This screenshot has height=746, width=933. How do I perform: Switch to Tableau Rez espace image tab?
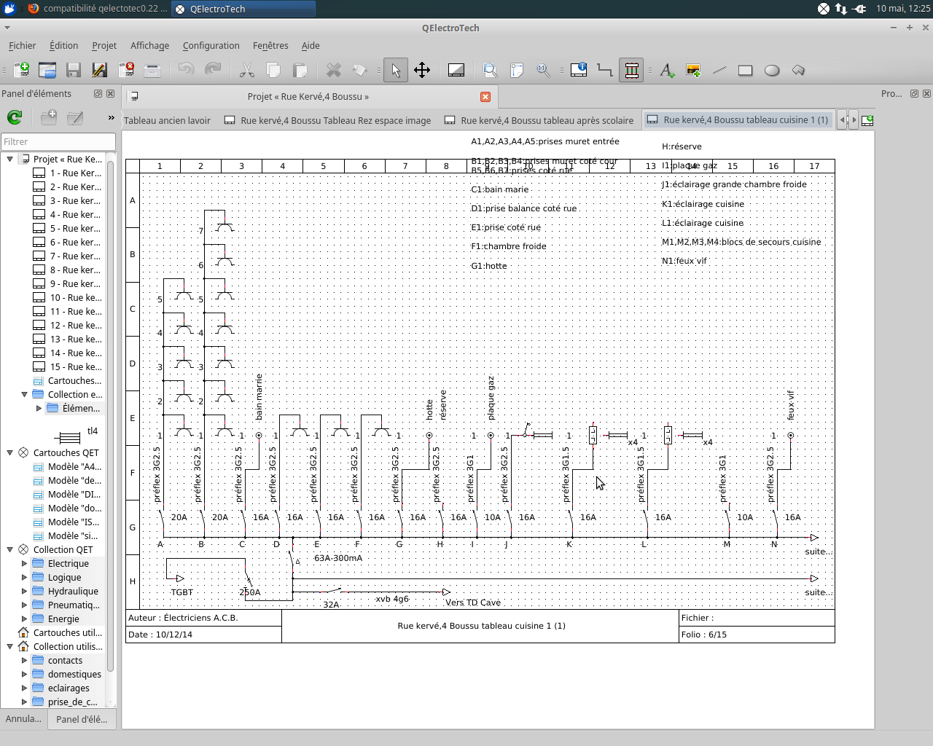(x=335, y=120)
